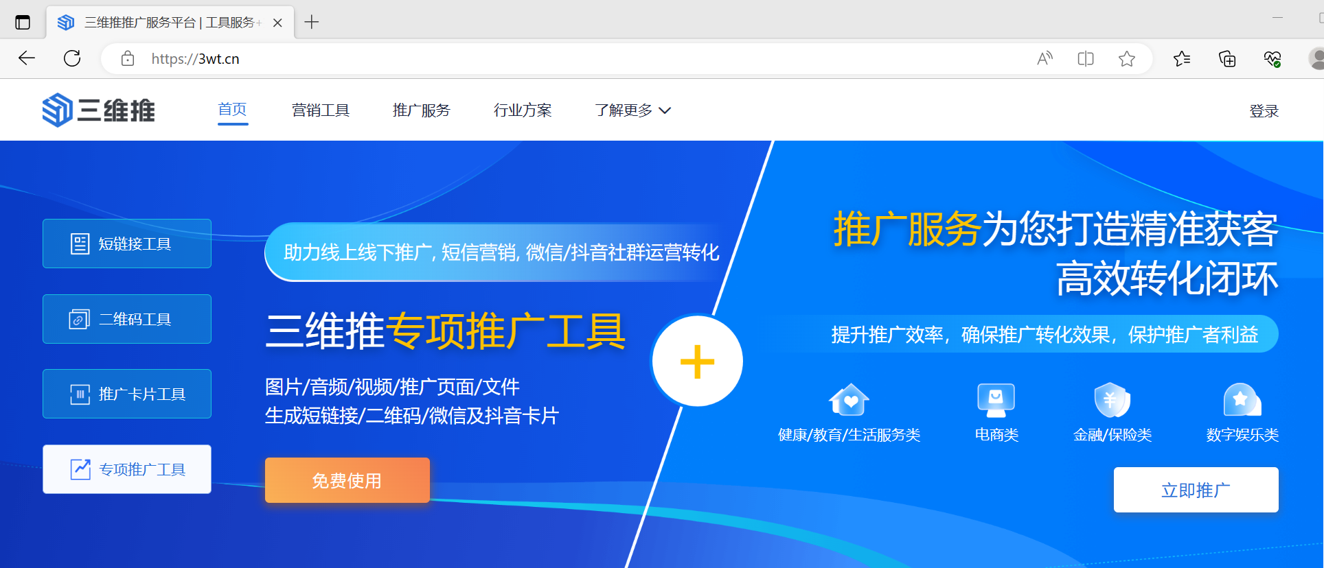Click the 高效转化闭环 heading line

point(1167,279)
